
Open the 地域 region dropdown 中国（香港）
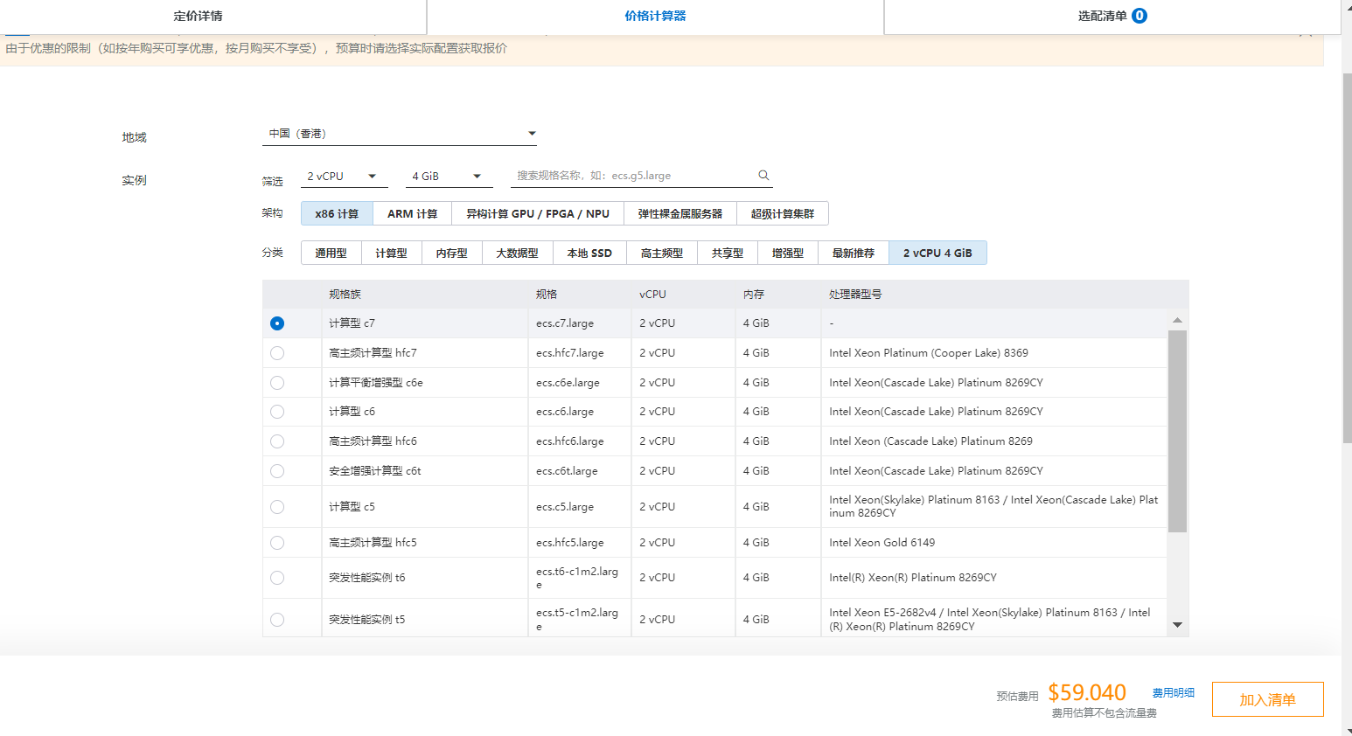pos(400,134)
